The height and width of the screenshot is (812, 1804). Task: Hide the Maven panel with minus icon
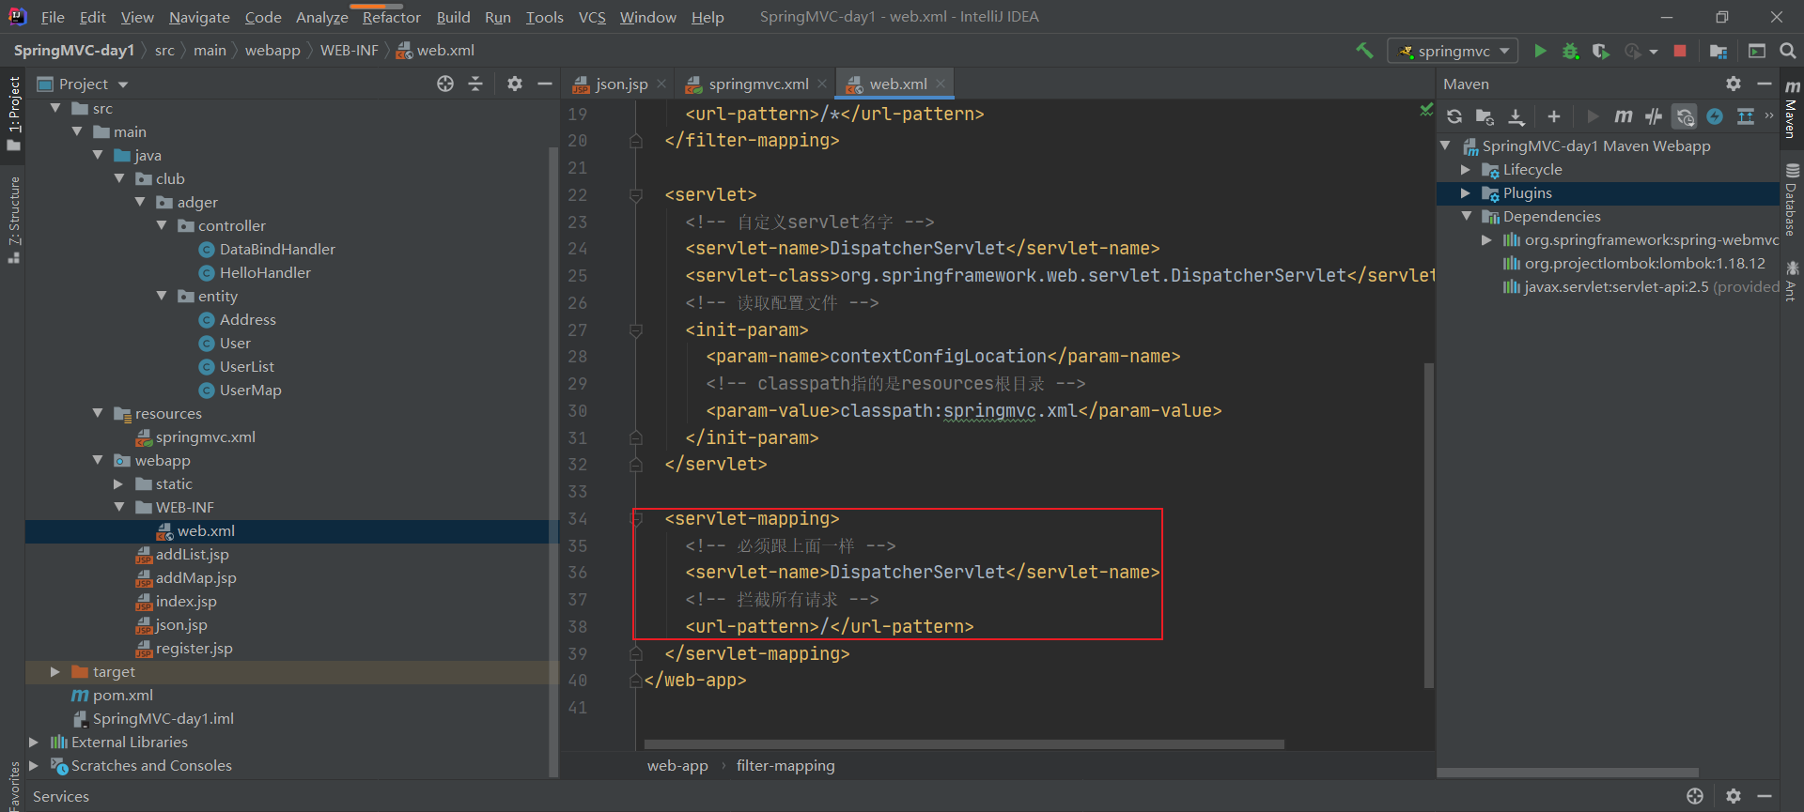click(1765, 84)
